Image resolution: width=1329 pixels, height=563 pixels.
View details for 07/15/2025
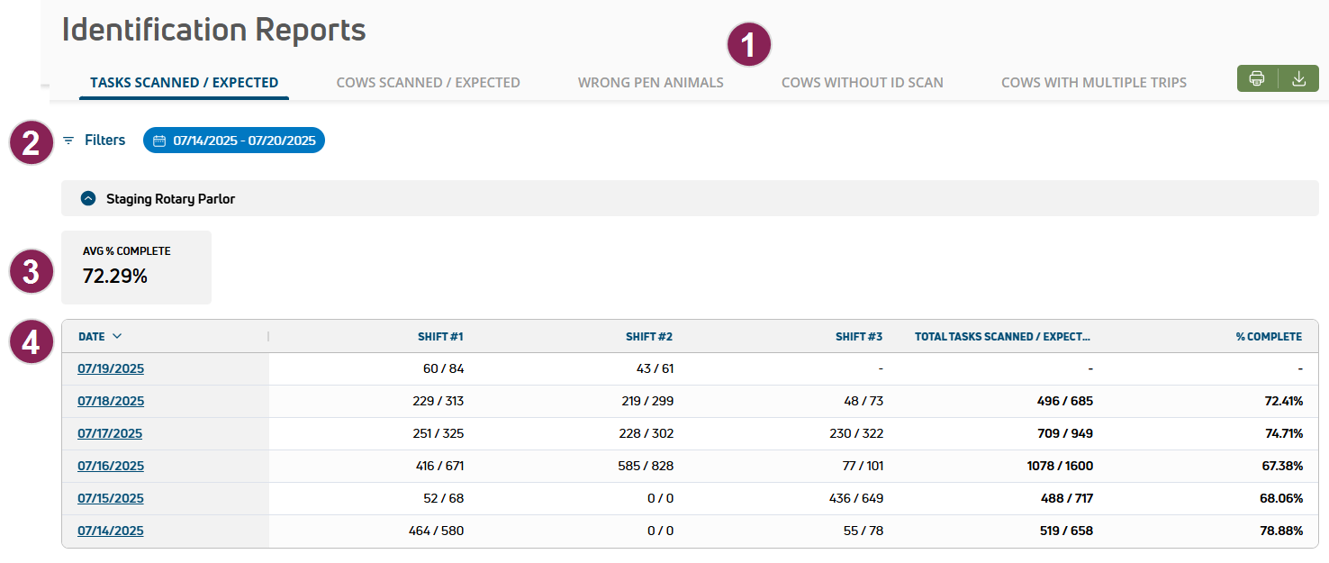tap(111, 498)
